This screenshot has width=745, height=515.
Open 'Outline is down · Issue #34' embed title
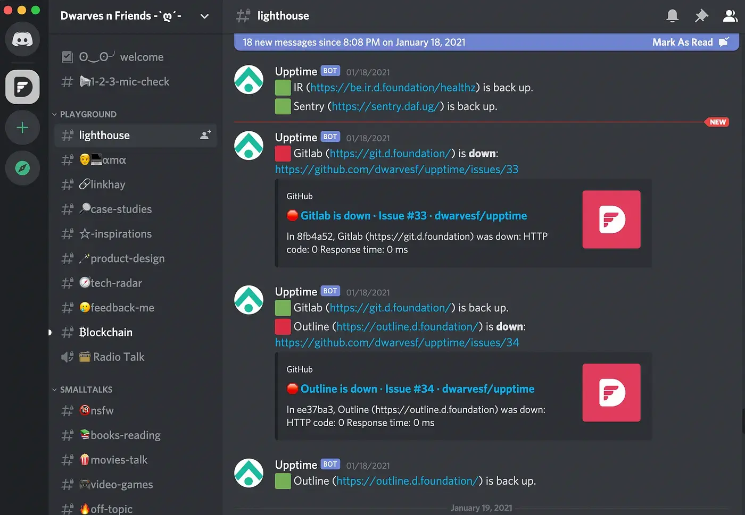(417, 389)
